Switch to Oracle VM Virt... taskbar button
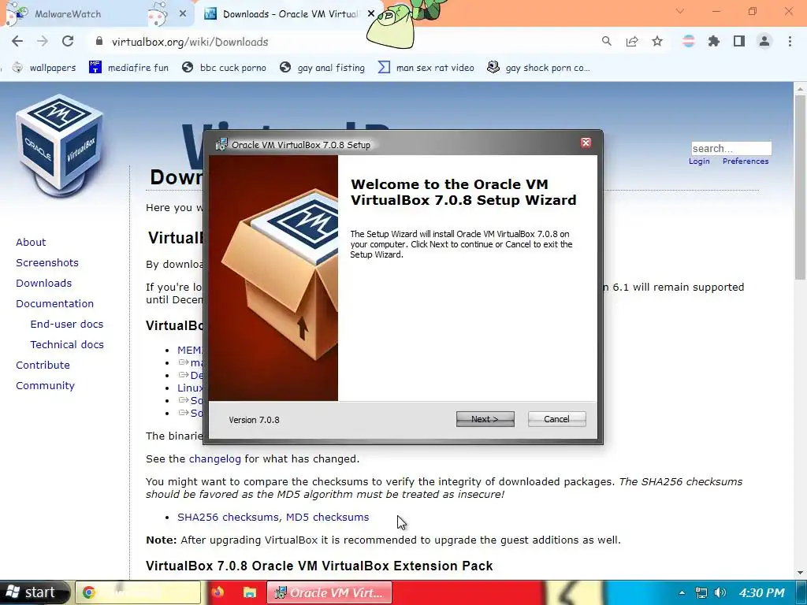Screen dimensions: 807x605 (329, 592)
